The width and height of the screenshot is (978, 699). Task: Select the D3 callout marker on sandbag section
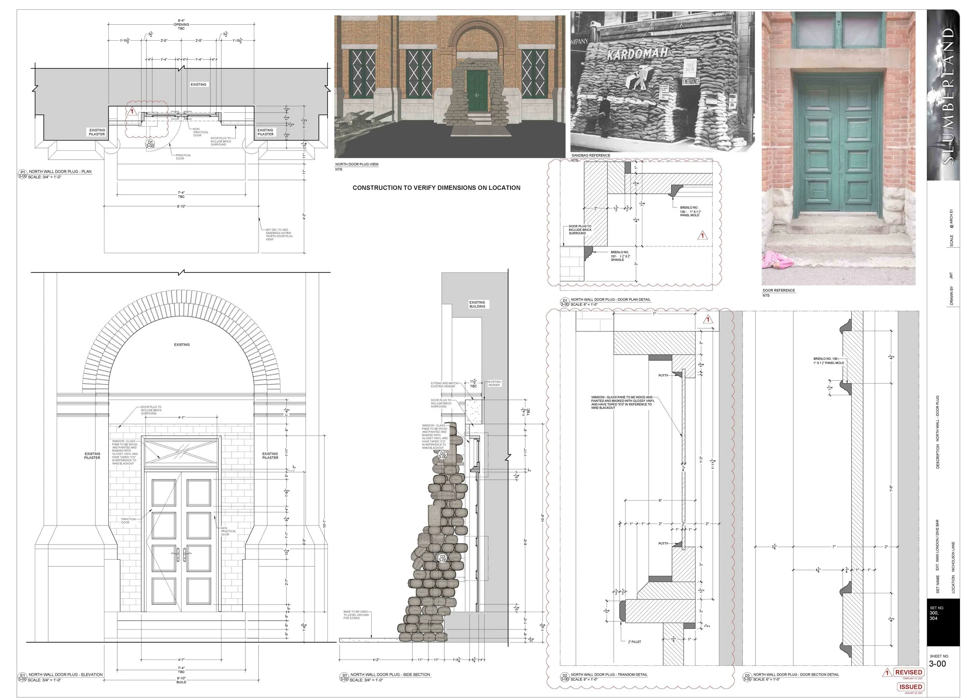click(442, 558)
